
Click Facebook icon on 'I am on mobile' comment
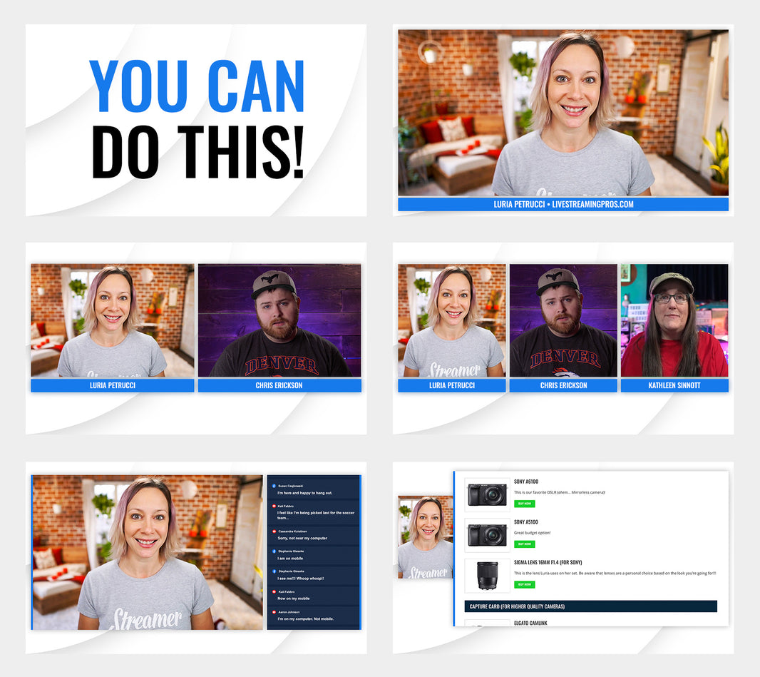tap(274, 551)
